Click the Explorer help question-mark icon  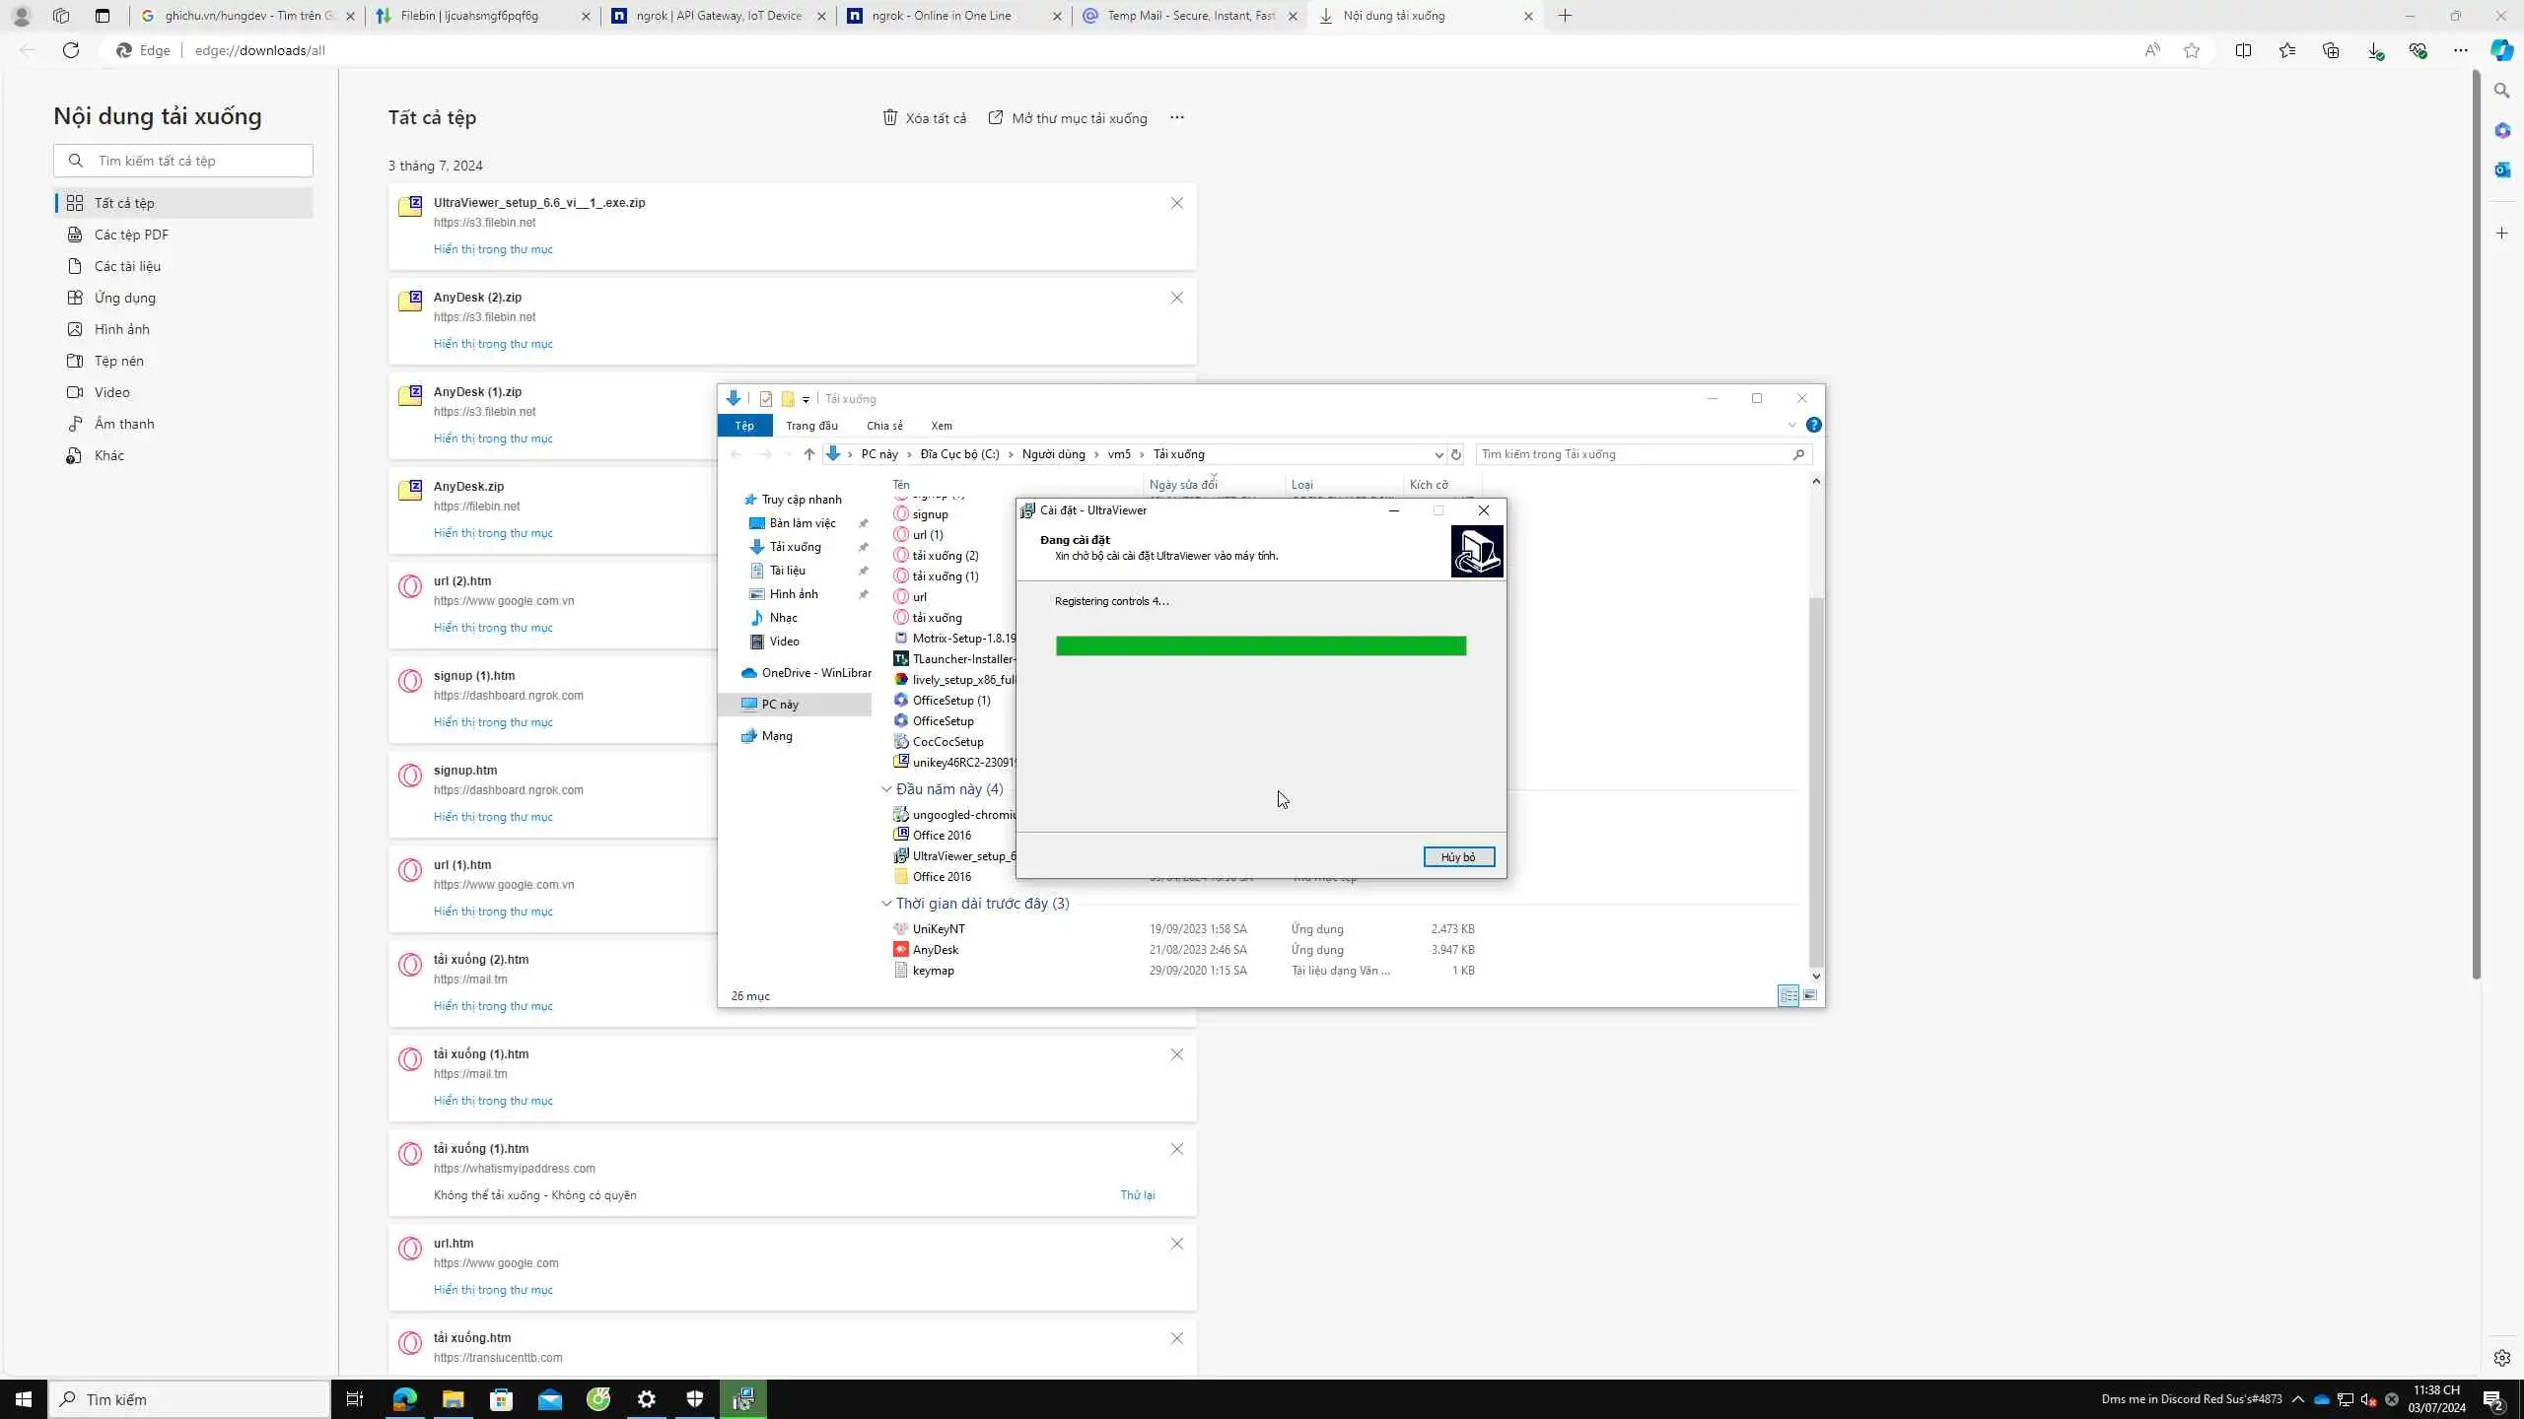click(1813, 425)
